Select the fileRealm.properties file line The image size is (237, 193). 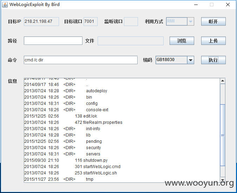point(73,122)
